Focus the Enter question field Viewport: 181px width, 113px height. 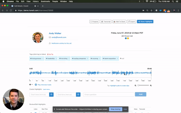pos(109,95)
